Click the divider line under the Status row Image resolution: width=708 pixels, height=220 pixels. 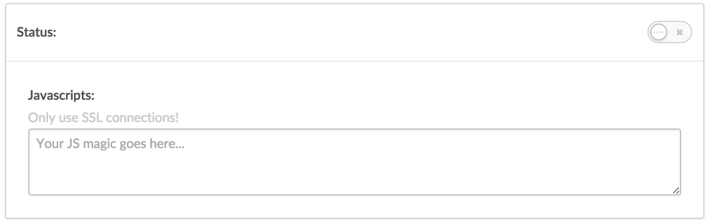pyautogui.click(x=354, y=61)
